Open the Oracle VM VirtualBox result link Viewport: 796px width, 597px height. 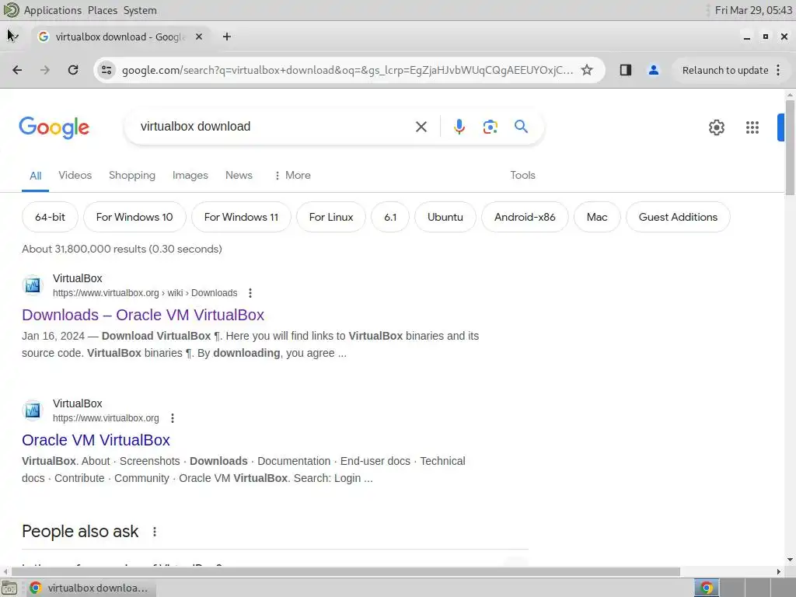[96, 440]
